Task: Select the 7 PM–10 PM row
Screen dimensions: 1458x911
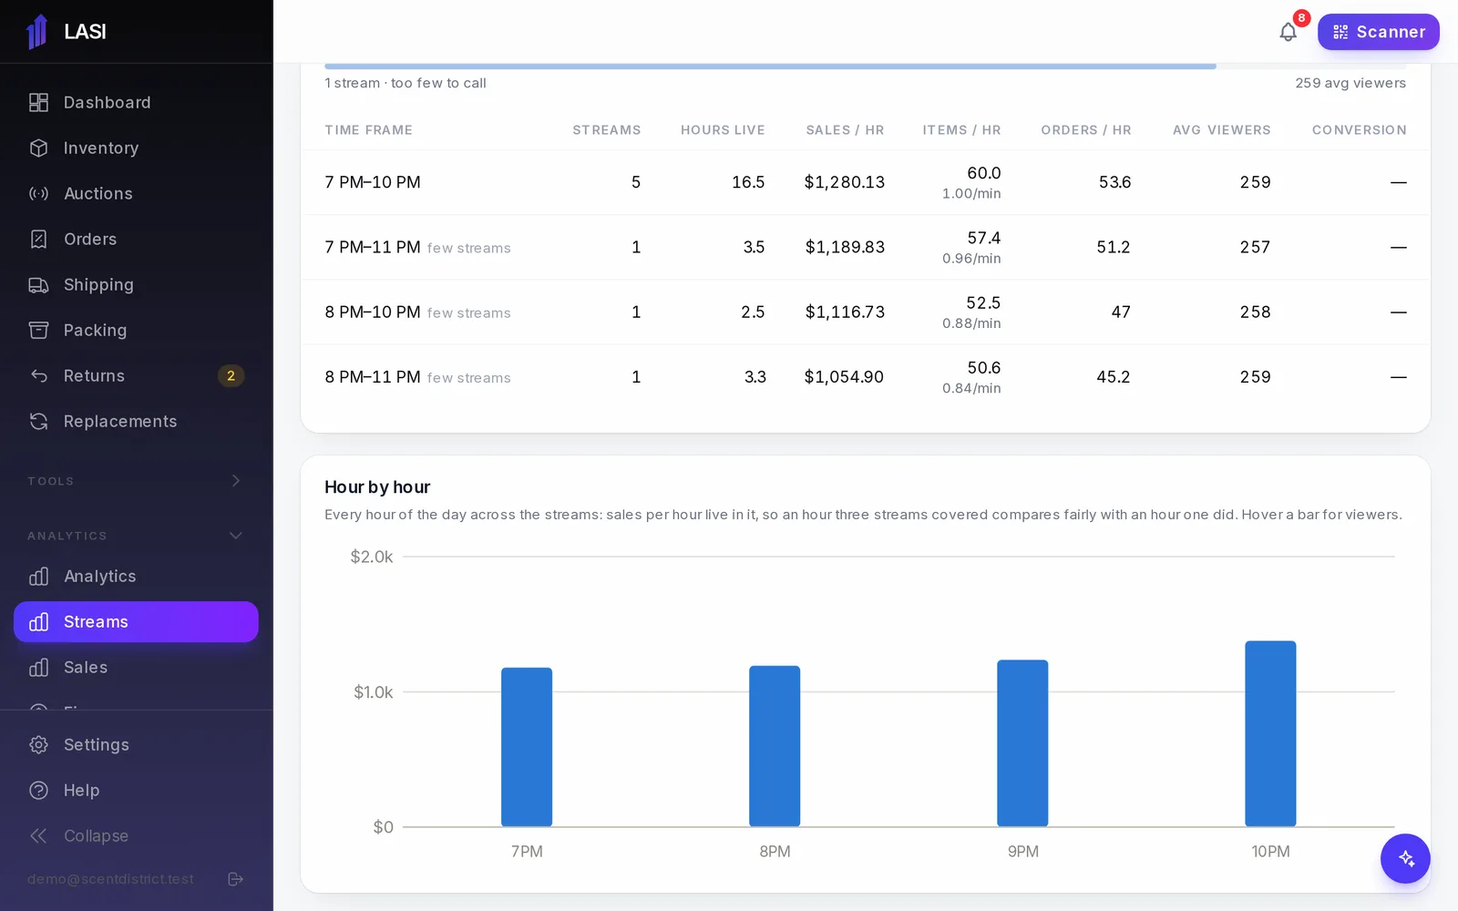Action: tap(866, 182)
